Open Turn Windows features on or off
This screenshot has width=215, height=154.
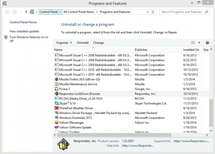[x=29, y=39]
